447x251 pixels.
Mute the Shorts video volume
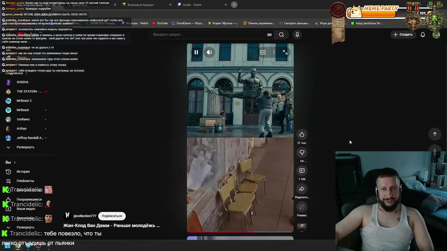pyautogui.click(x=209, y=52)
